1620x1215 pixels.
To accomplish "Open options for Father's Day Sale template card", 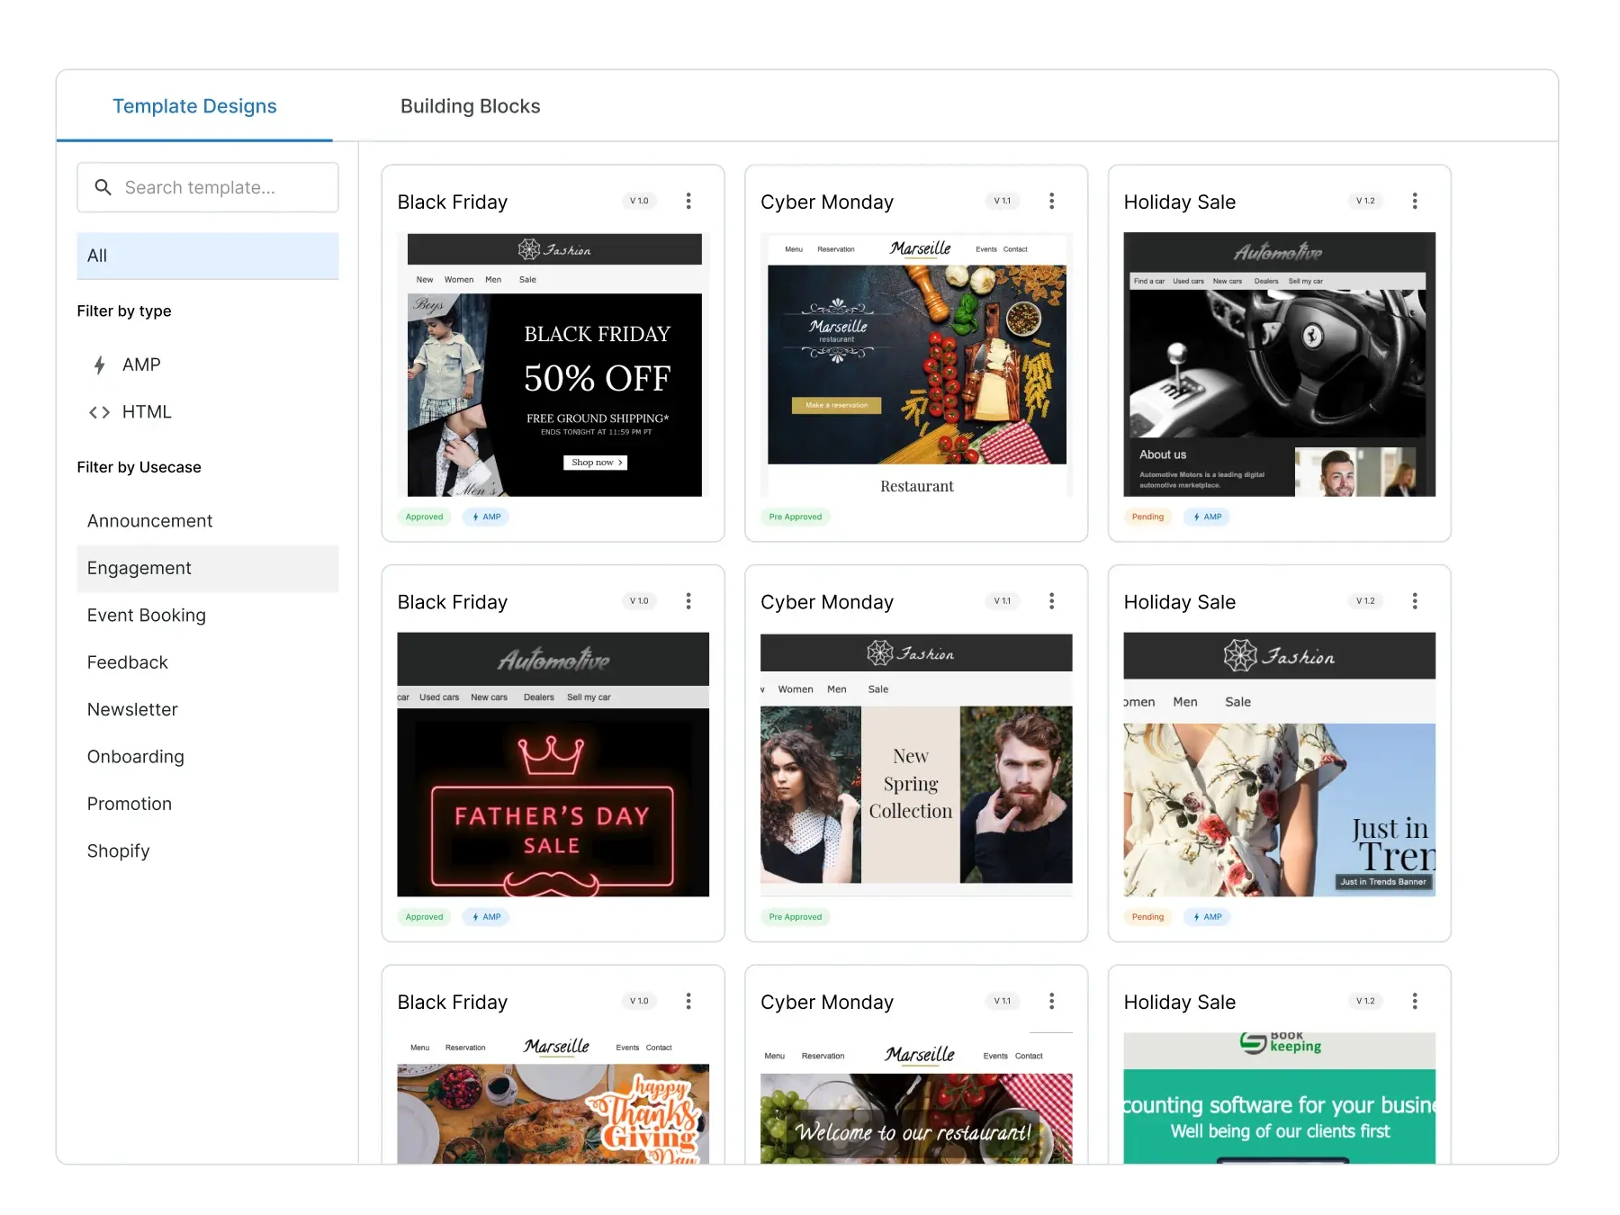I will 688,601.
